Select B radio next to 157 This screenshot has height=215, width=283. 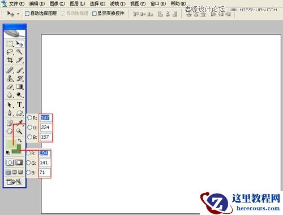tap(30, 137)
